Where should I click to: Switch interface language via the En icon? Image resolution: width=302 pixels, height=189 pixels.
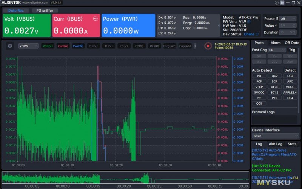point(282,3)
